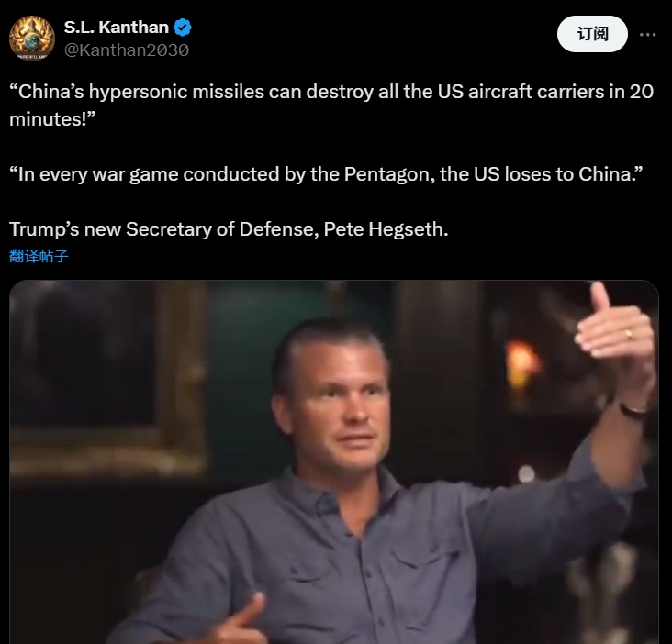Viewport: 672px width, 644px height.
Task: Click the blue verified badge
Action: [x=183, y=28]
